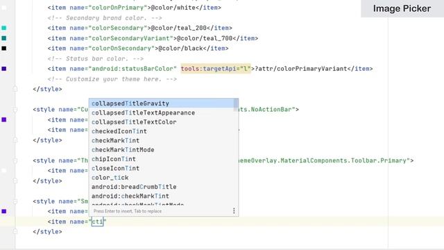Open the completion popup three-dot options
The height and width of the screenshot is (250, 444).
tap(234, 210)
